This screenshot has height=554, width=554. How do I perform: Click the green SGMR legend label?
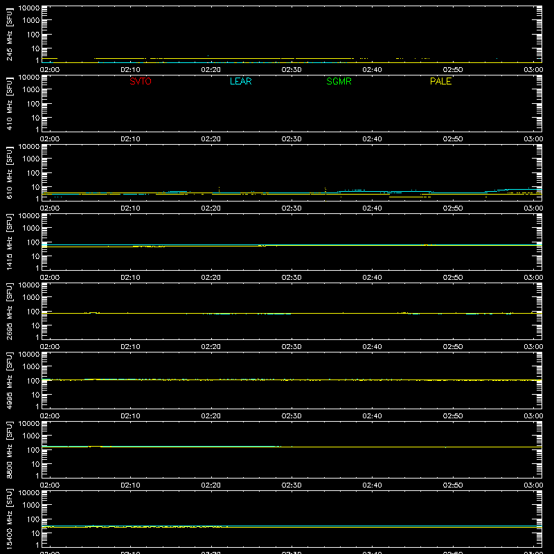[x=339, y=81]
